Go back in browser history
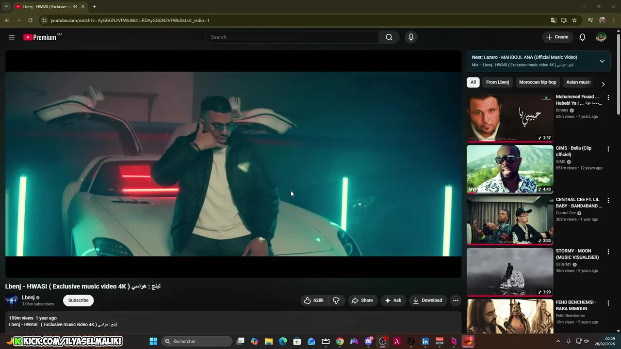This screenshot has width=621, height=349. (7, 20)
